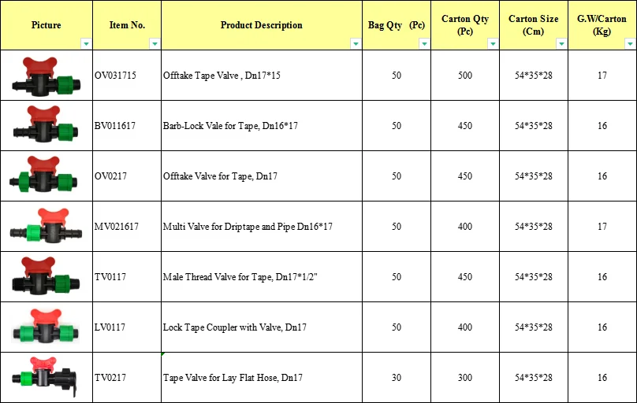Select the MV021617 multi valve picture
The width and height of the screenshot is (637, 403).
coord(46,227)
